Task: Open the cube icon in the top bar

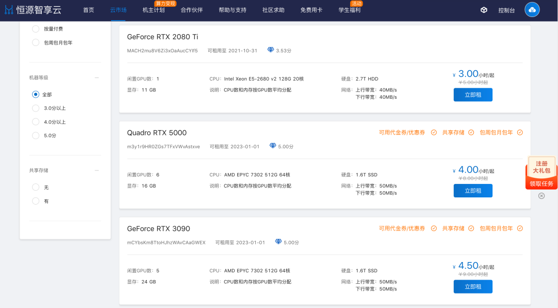Action: [484, 10]
